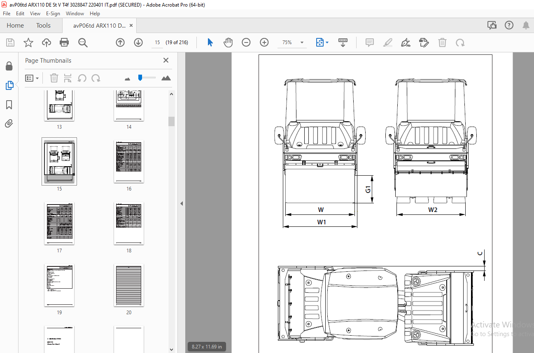
Task: Switch to the Home tab
Action: [15, 26]
